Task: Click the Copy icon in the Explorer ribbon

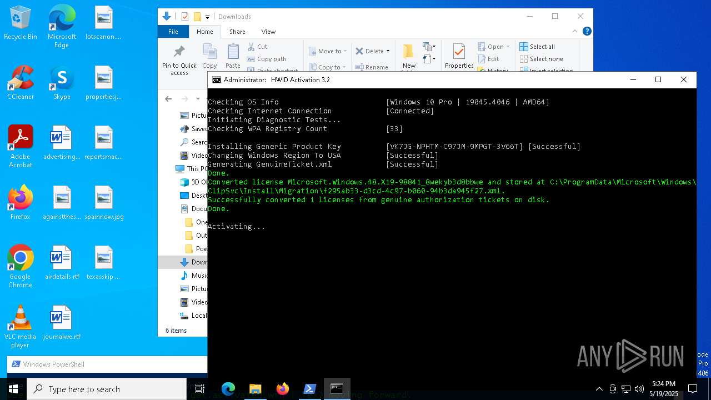Action: [x=209, y=57]
